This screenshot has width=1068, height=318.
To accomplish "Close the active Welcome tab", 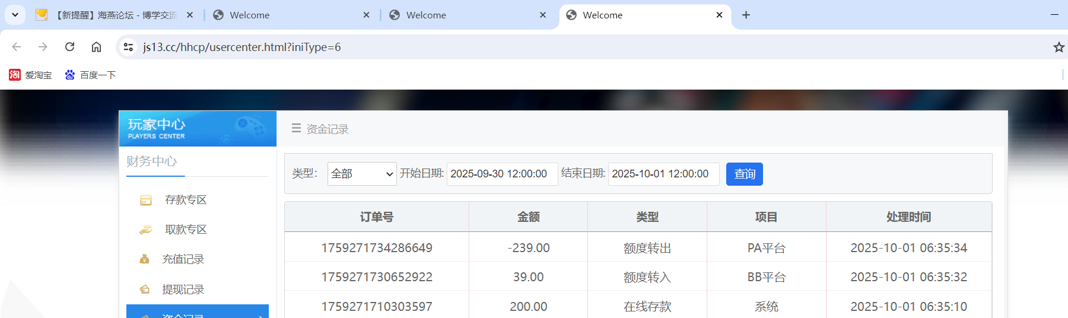I will [x=719, y=15].
